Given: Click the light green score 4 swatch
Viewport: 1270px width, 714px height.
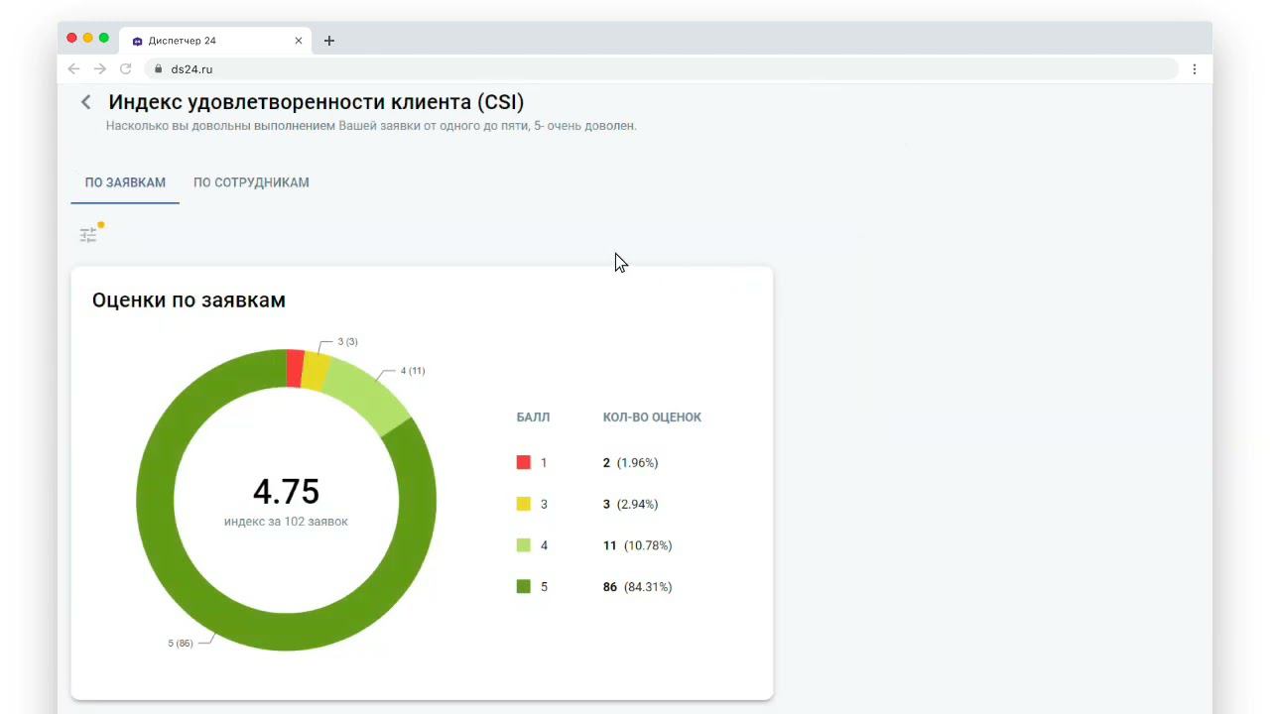Looking at the screenshot, I should 524,545.
